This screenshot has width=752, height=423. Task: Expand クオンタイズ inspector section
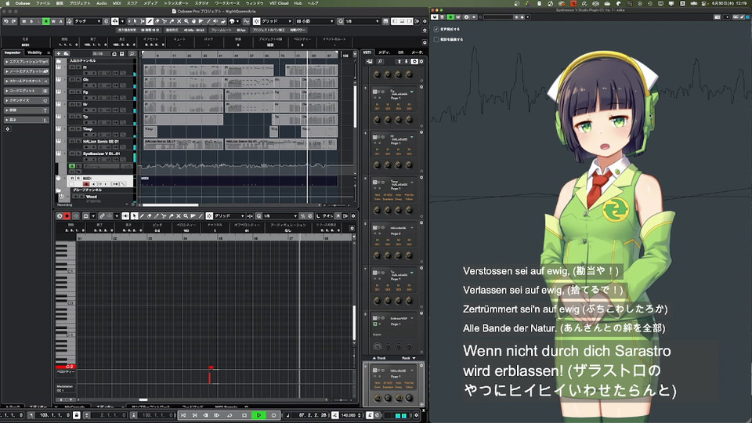(x=26, y=100)
